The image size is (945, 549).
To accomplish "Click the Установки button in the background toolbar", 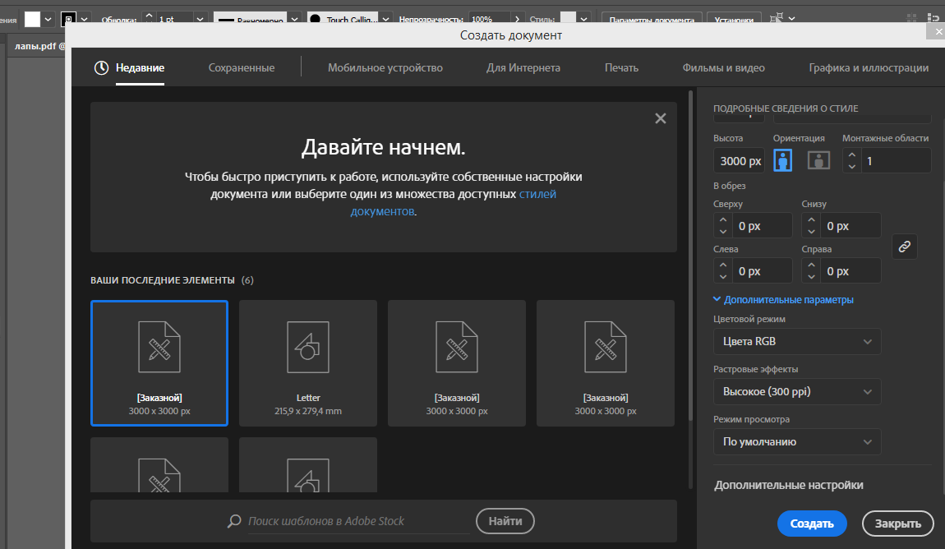I will 734,19.
